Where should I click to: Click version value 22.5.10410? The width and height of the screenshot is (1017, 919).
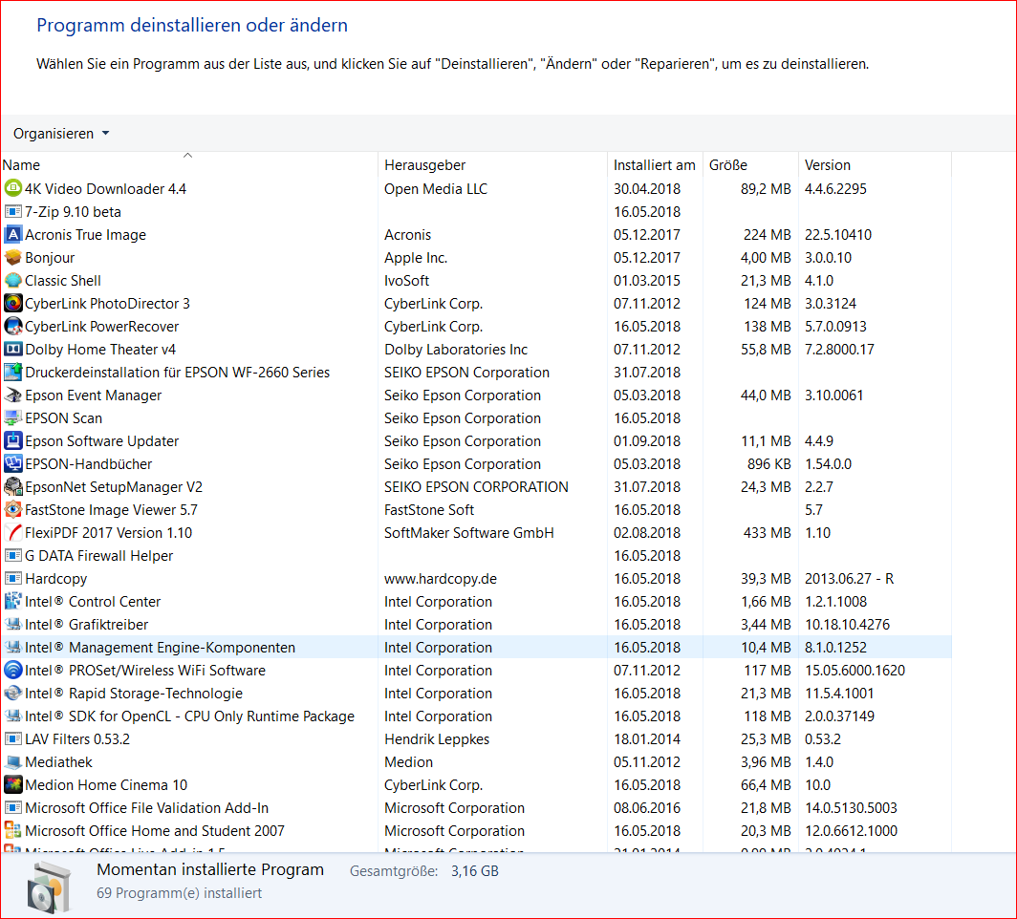click(x=838, y=235)
